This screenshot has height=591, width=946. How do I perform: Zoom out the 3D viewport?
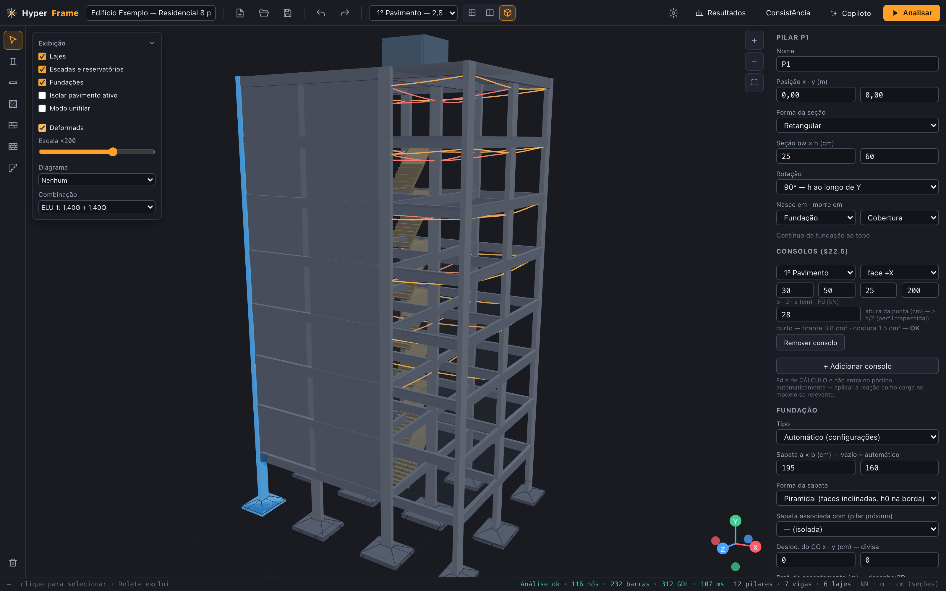(x=754, y=62)
